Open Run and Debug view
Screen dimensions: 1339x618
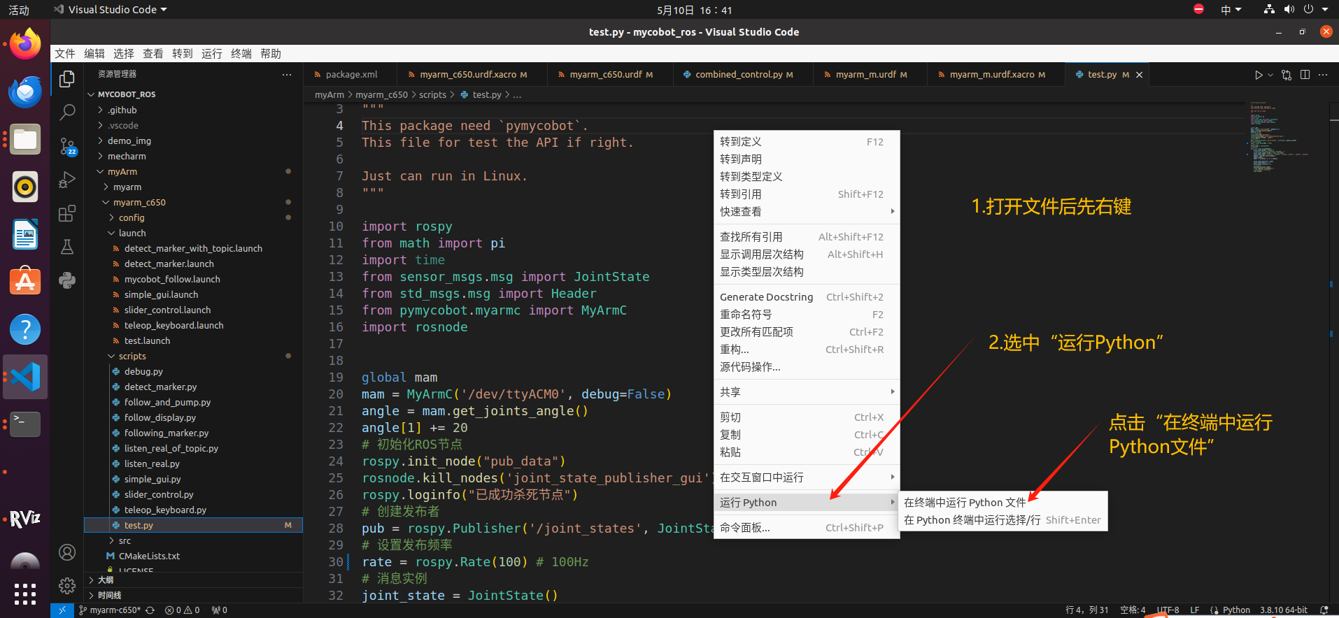67,180
